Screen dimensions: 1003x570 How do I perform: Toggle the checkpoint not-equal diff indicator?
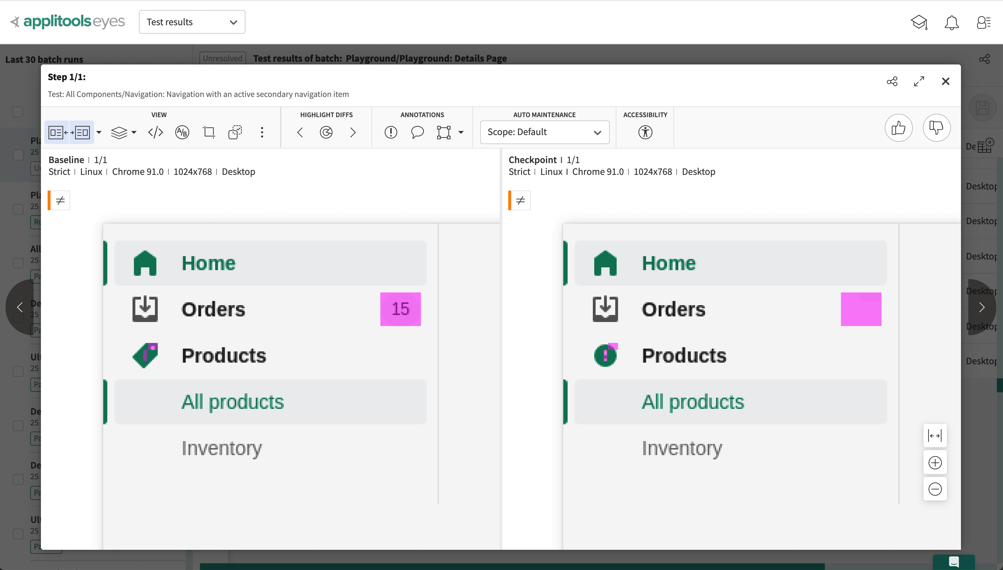520,200
